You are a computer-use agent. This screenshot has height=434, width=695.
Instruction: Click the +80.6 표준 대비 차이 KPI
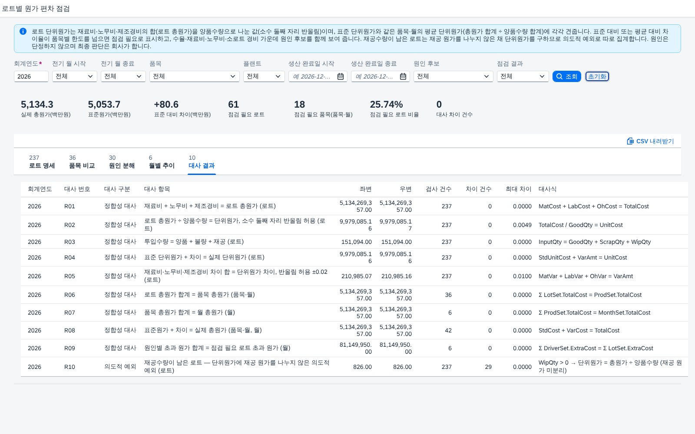click(182, 108)
